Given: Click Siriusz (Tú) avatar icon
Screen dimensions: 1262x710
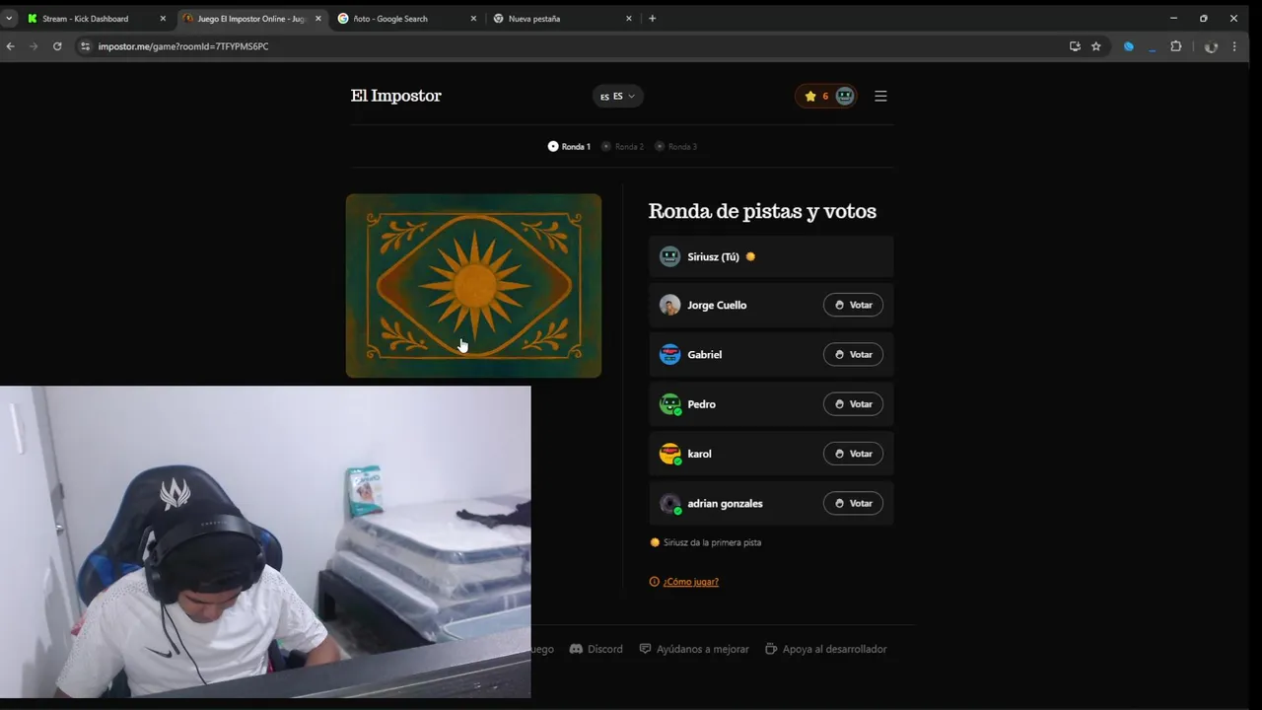Looking at the screenshot, I should pos(669,256).
